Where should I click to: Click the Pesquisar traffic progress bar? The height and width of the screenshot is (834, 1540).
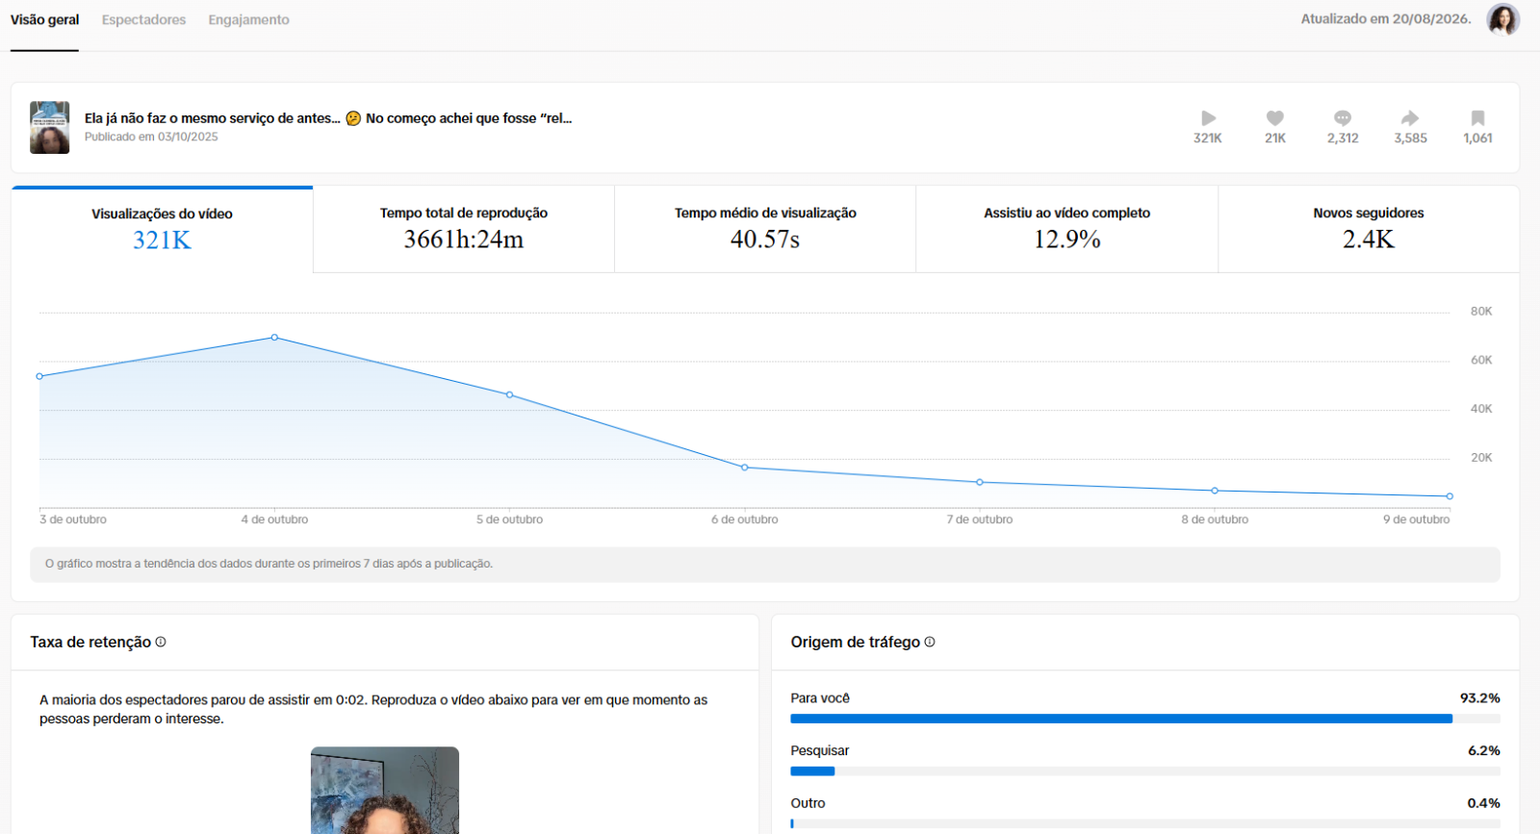[x=1145, y=771]
